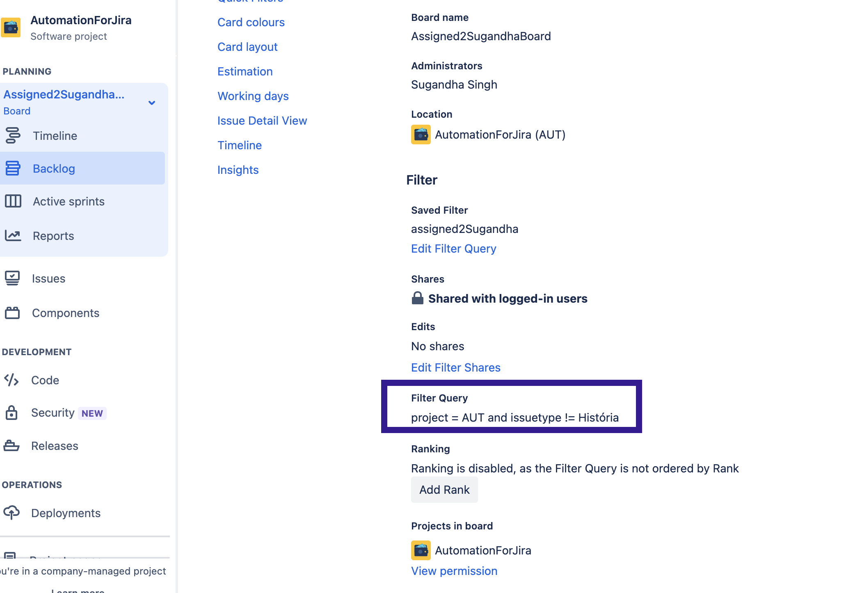Click the Edit Filter Query link
The height and width of the screenshot is (593, 846).
coord(453,249)
